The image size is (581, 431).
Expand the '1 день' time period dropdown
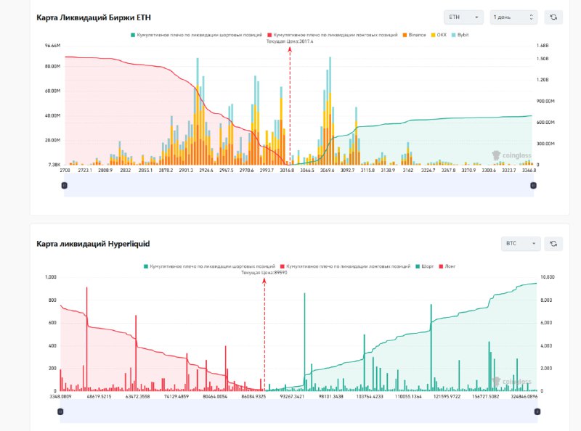pos(513,17)
